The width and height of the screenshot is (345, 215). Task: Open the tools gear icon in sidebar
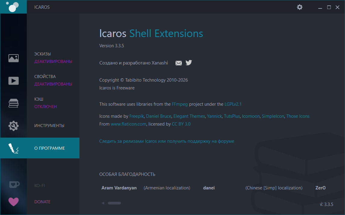coord(14,126)
